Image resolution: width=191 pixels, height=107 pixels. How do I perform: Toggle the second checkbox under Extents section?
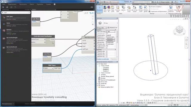click(107, 53)
